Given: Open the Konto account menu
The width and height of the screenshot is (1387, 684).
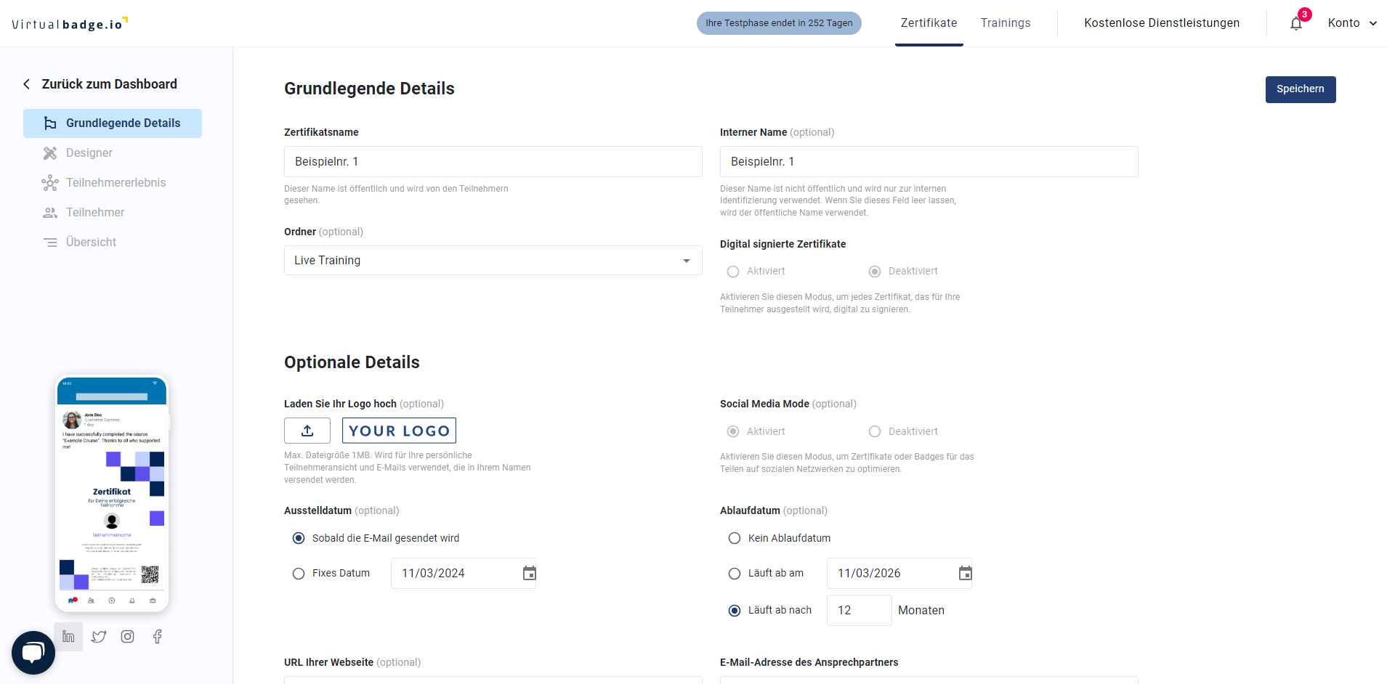Looking at the screenshot, I should (1351, 23).
